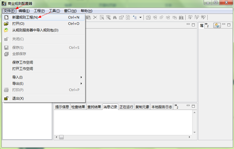The image size is (234, 149).
Task: Switch to the 提示信息 tab
Action: [x=62, y=107]
